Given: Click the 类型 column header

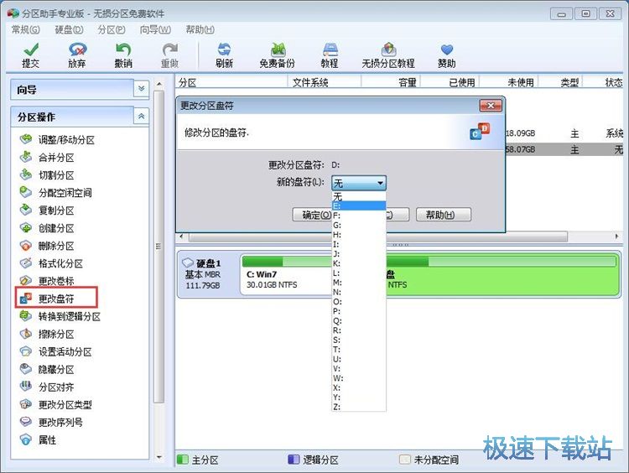Looking at the screenshot, I should [560, 82].
